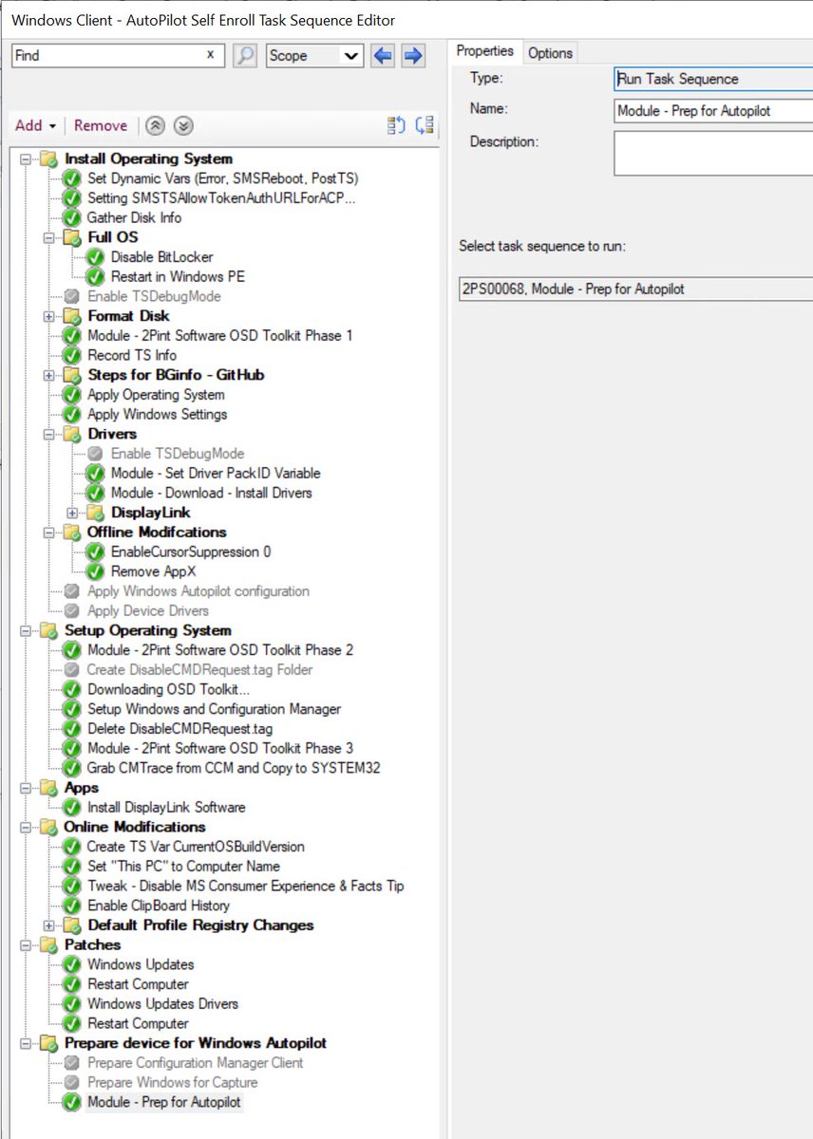Click the Apps folder icon

(x=48, y=788)
